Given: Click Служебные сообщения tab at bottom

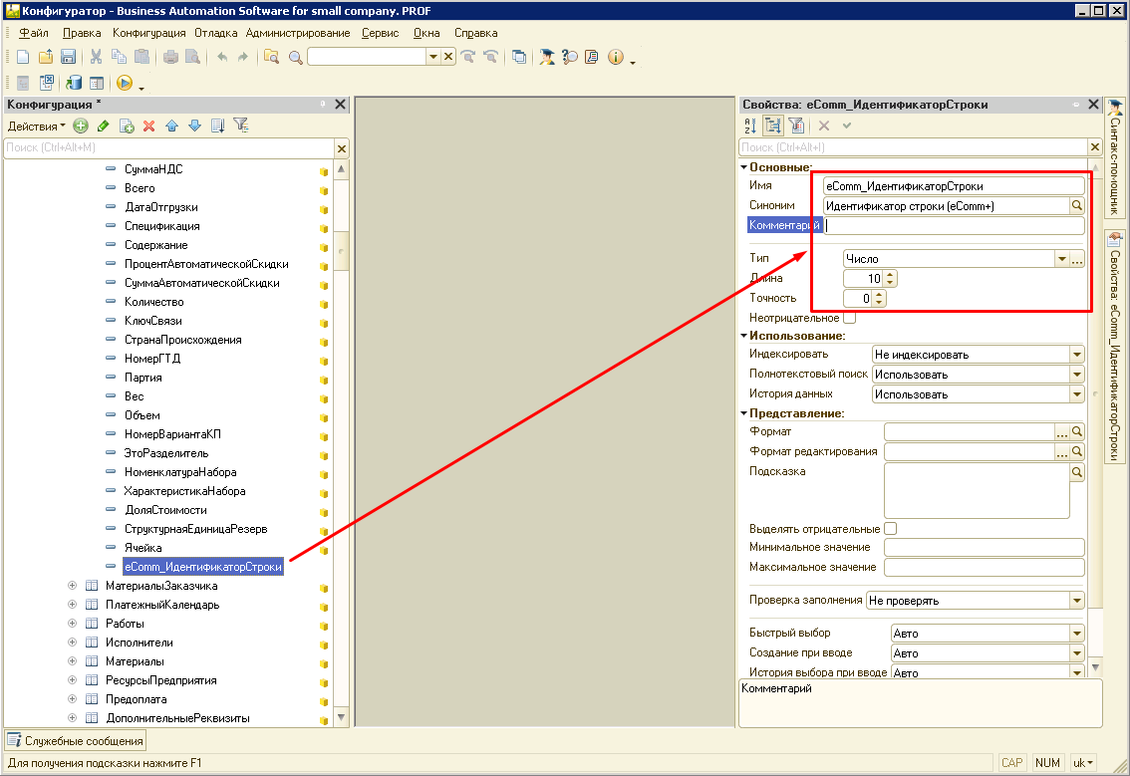Looking at the screenshot, I should tap(76, 740).
